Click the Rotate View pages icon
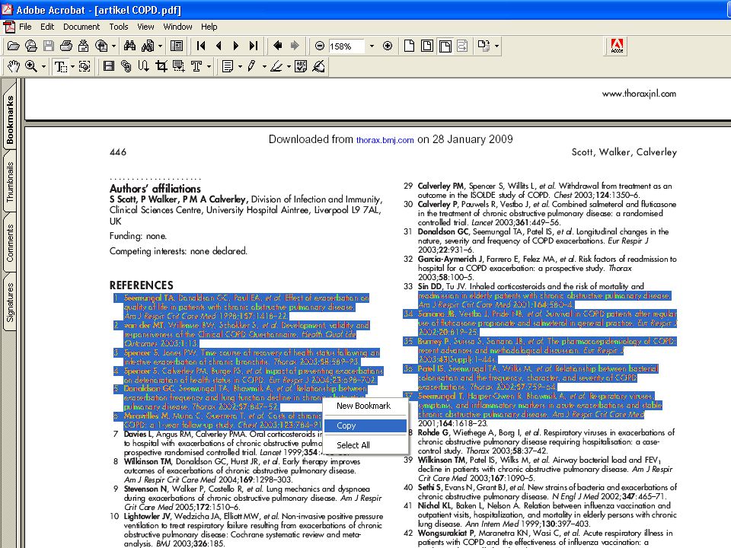This screenshot has width=731, height=548. 484,46
